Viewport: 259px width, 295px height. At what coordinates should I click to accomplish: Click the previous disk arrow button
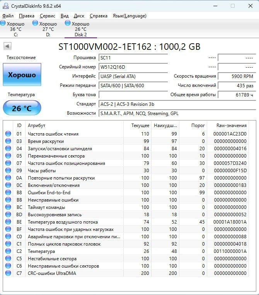[7, 46]
